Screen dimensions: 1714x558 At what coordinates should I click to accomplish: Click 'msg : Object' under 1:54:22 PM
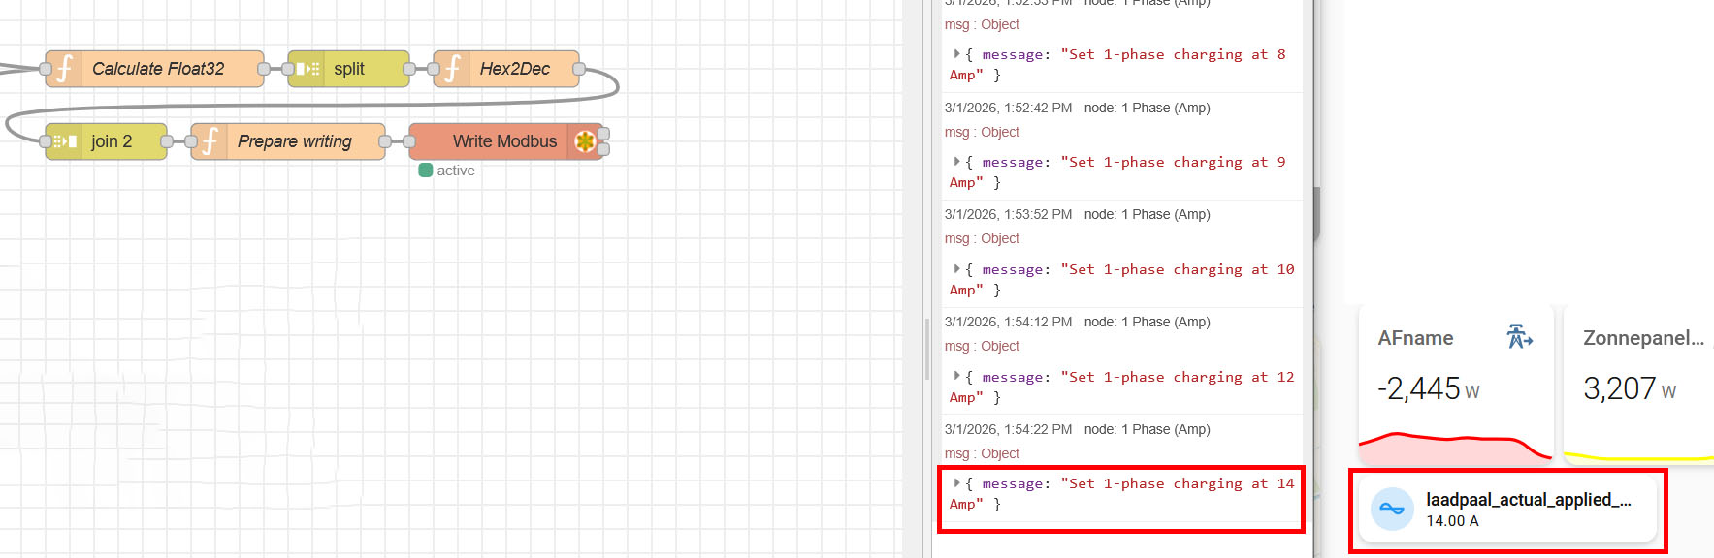pos(982,453)
